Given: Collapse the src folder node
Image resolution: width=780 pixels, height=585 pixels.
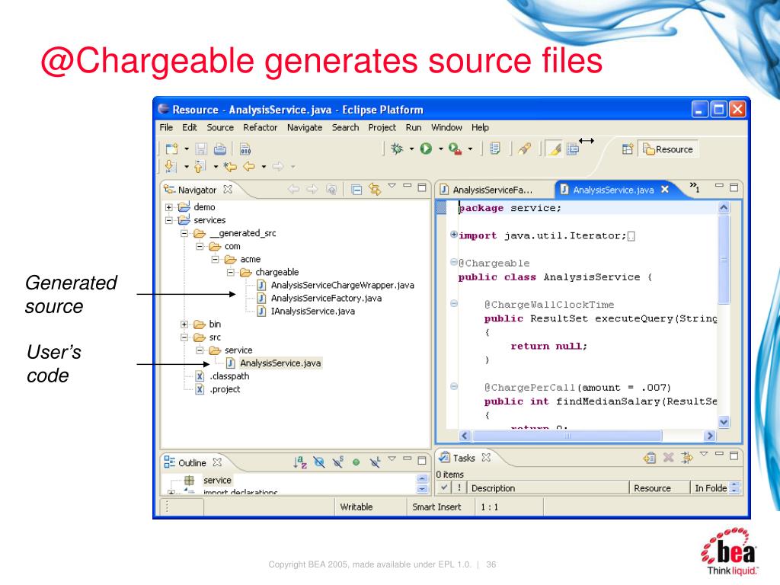Looking at the screenshot, I should [184, 337].
